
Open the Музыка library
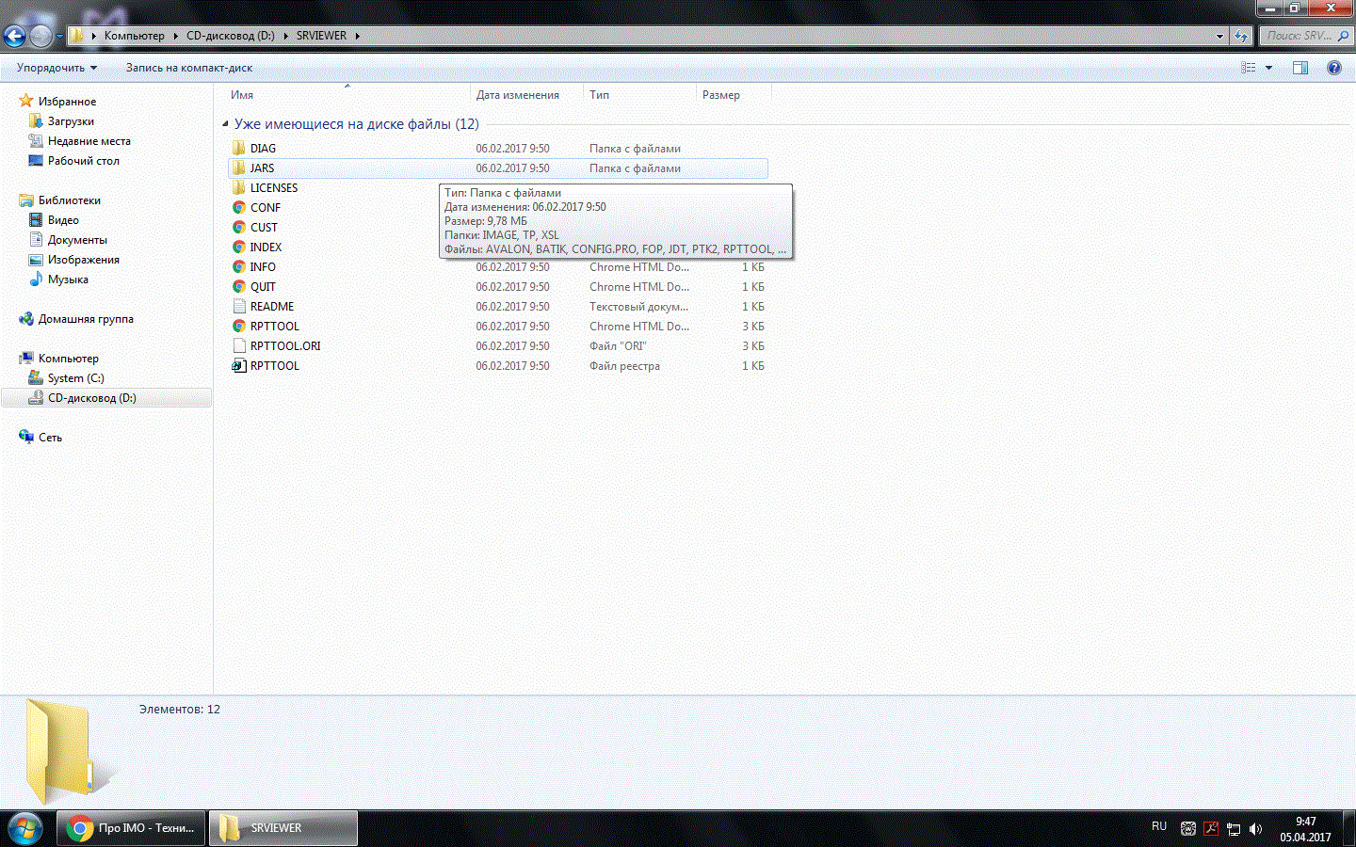pyautogui.click(x=68, y=280)
